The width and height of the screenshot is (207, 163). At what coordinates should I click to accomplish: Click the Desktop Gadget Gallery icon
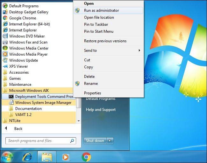pyautogui.click(x=5, y=12)
